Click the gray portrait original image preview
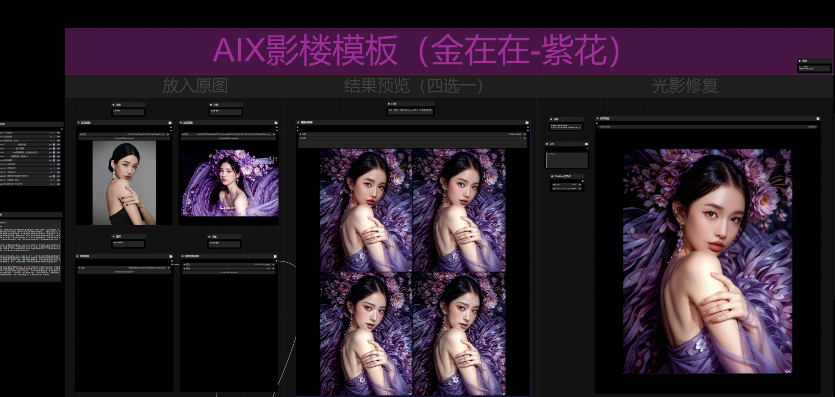Image resolution: width=835 pixels, height=397 pixels. [124, 183]
